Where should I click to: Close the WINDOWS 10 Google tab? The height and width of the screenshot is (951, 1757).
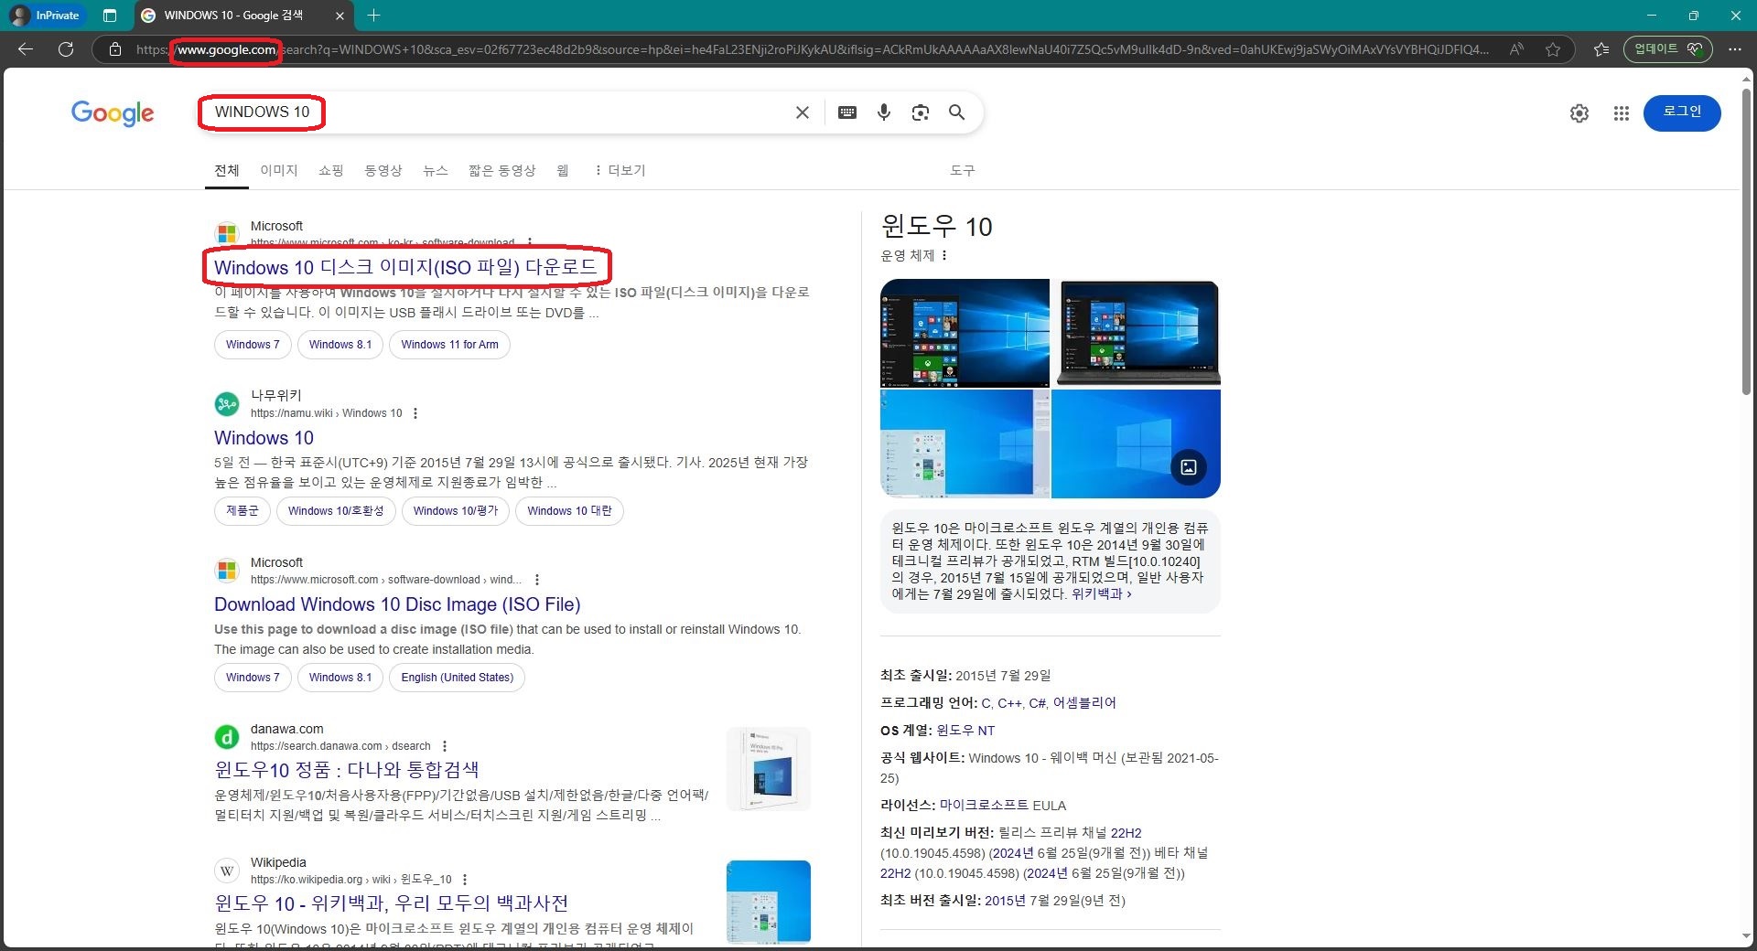340,16
